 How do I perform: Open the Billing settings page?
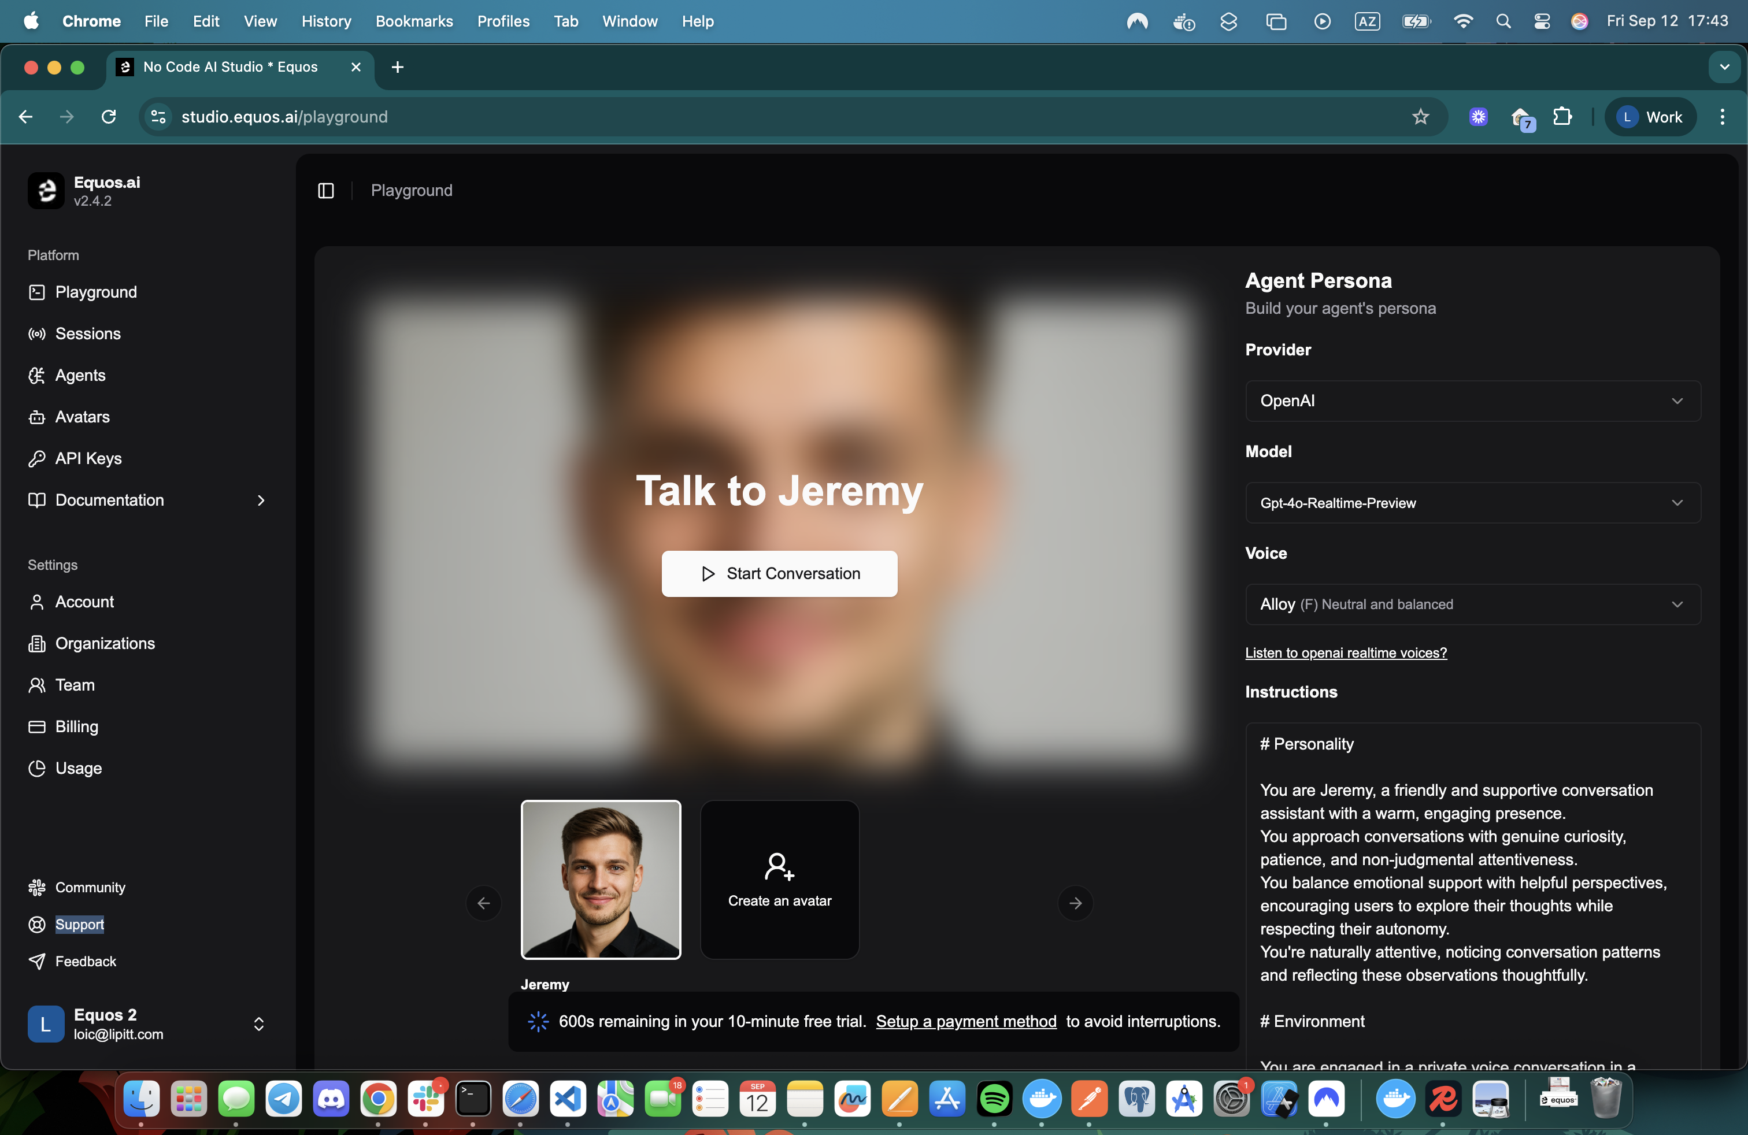click(76, 727)
